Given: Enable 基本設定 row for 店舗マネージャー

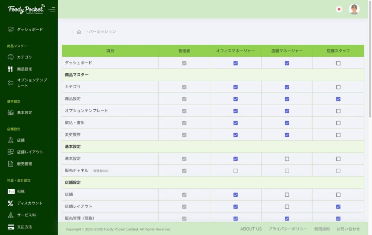Looking at the screenshot, I should [x=287, y=159].
